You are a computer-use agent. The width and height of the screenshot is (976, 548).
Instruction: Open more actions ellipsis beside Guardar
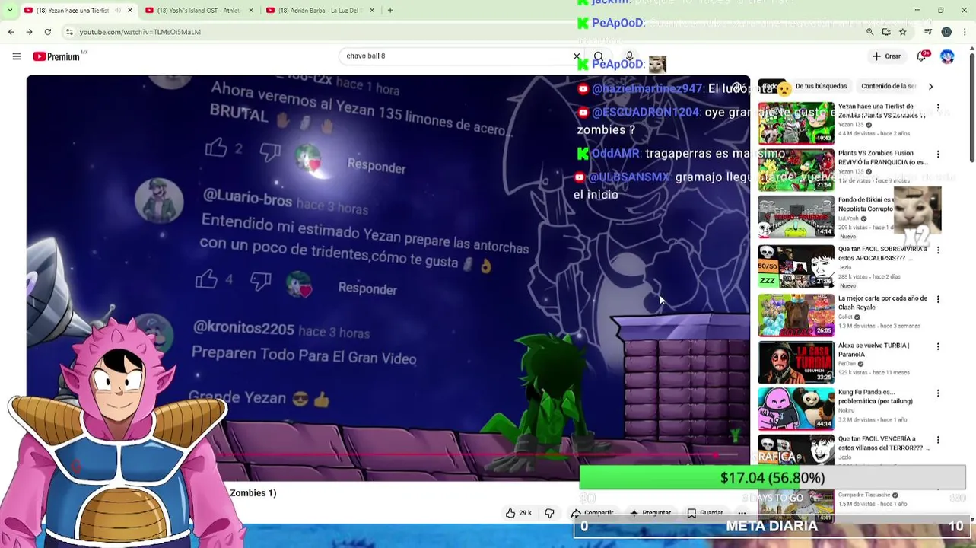click(742, 513)
